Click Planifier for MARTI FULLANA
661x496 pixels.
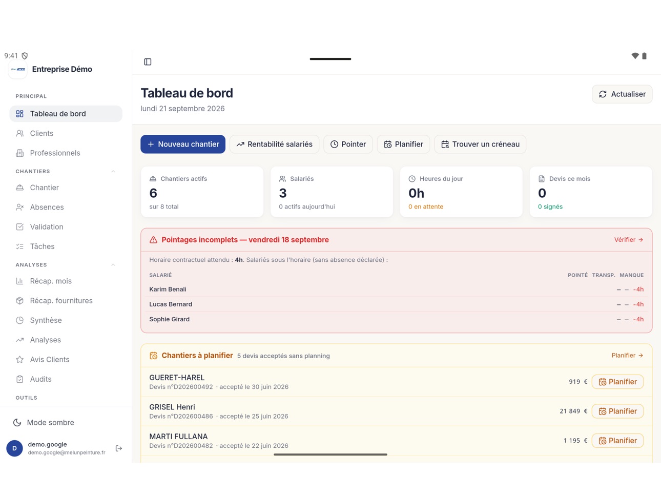pos(617,441)
